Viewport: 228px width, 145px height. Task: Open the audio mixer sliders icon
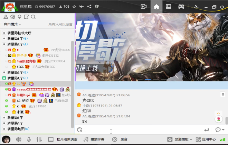tap(39, 139)
